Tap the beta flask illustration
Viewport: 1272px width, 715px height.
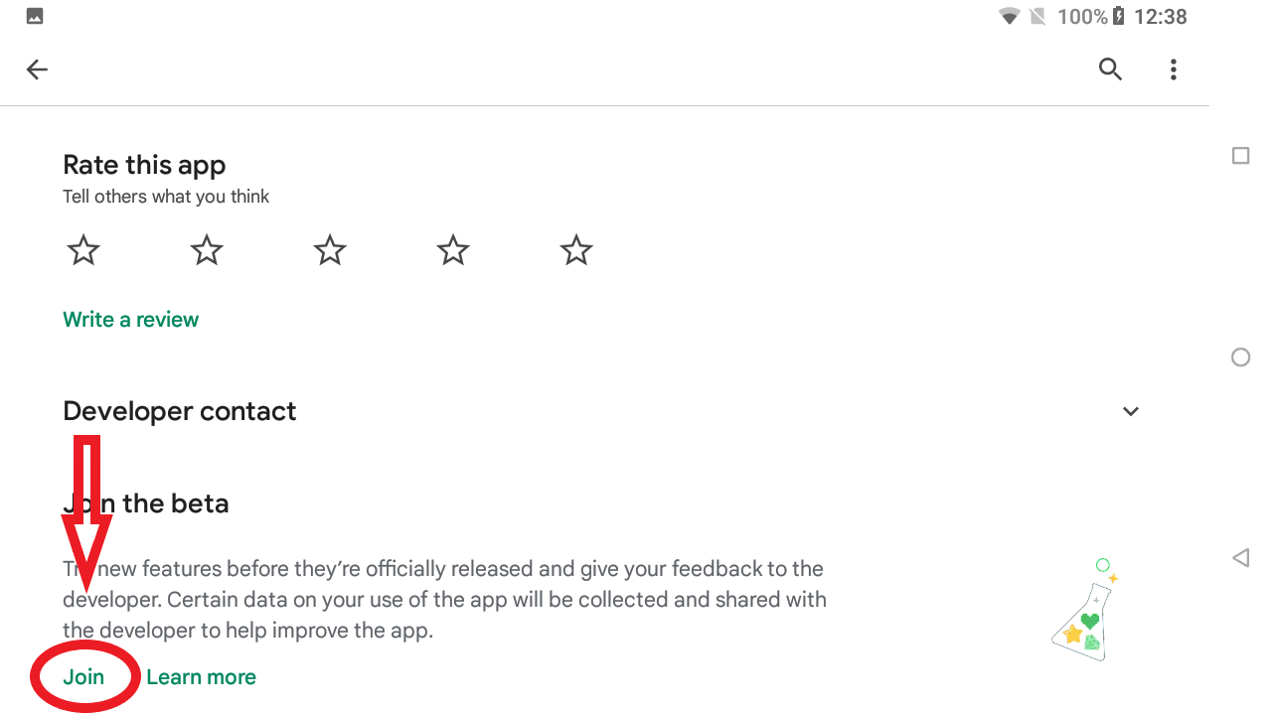pos(1085,610)
